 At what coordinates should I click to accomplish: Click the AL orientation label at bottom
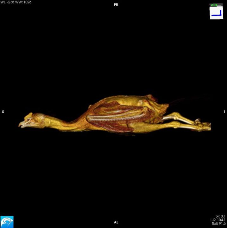click(x=116, y=222)
